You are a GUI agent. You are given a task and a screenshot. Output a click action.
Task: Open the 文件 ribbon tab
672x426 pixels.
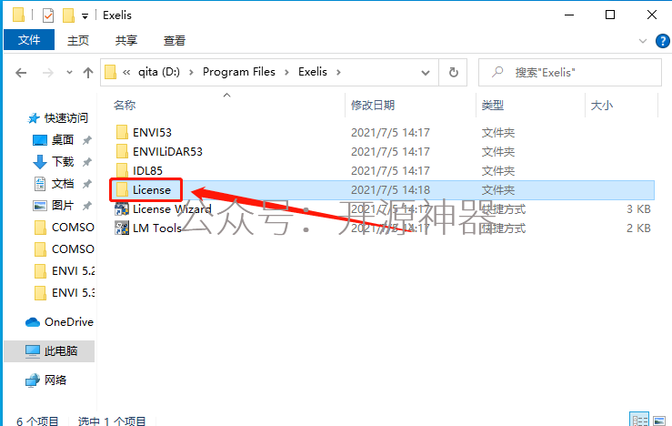coord(29,40)
